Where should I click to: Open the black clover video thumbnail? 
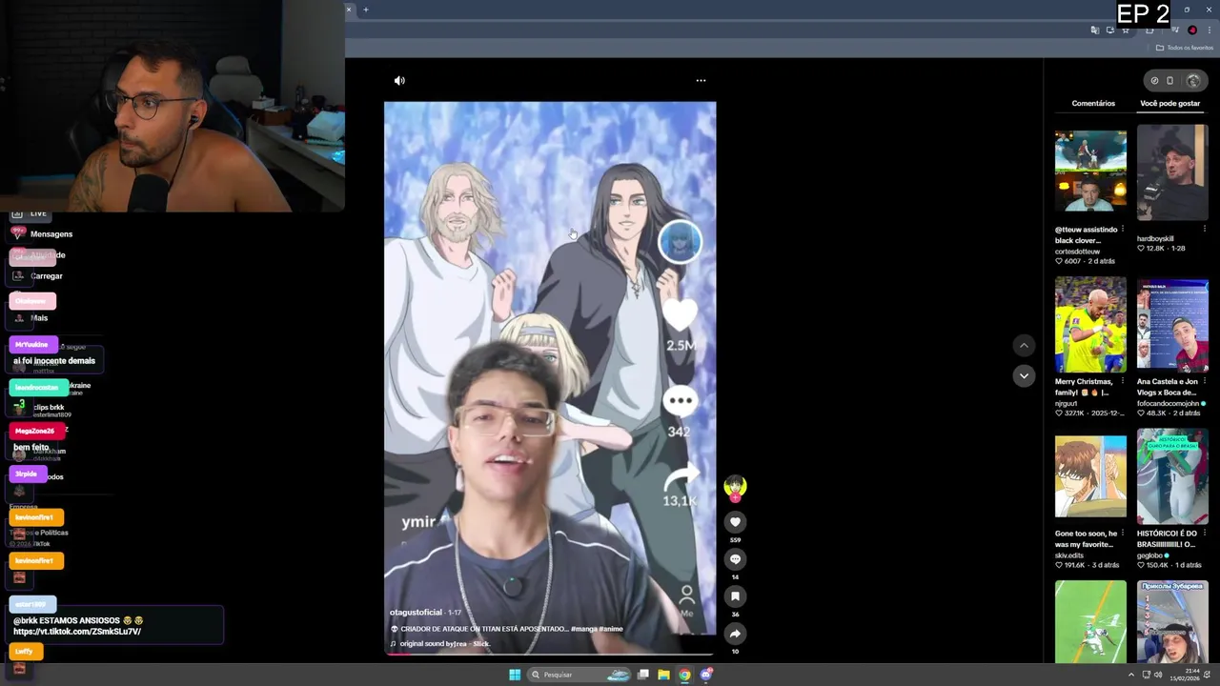(x=1090, y=171)
